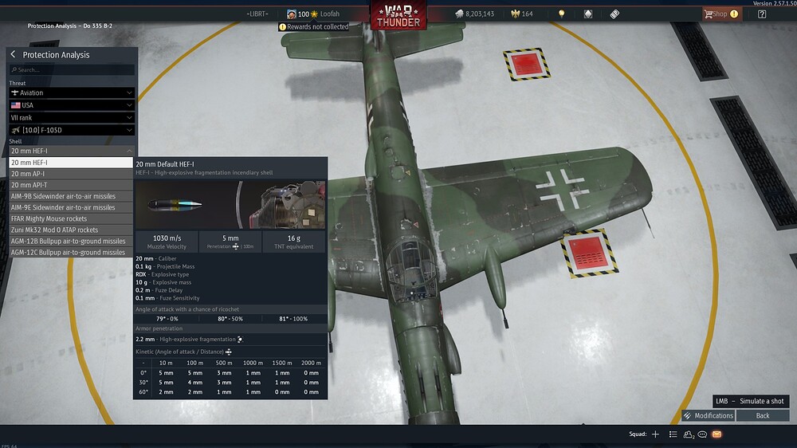Open the Aviation threat type dropdown
Screen dimensions: 797x448
[72, 92]
